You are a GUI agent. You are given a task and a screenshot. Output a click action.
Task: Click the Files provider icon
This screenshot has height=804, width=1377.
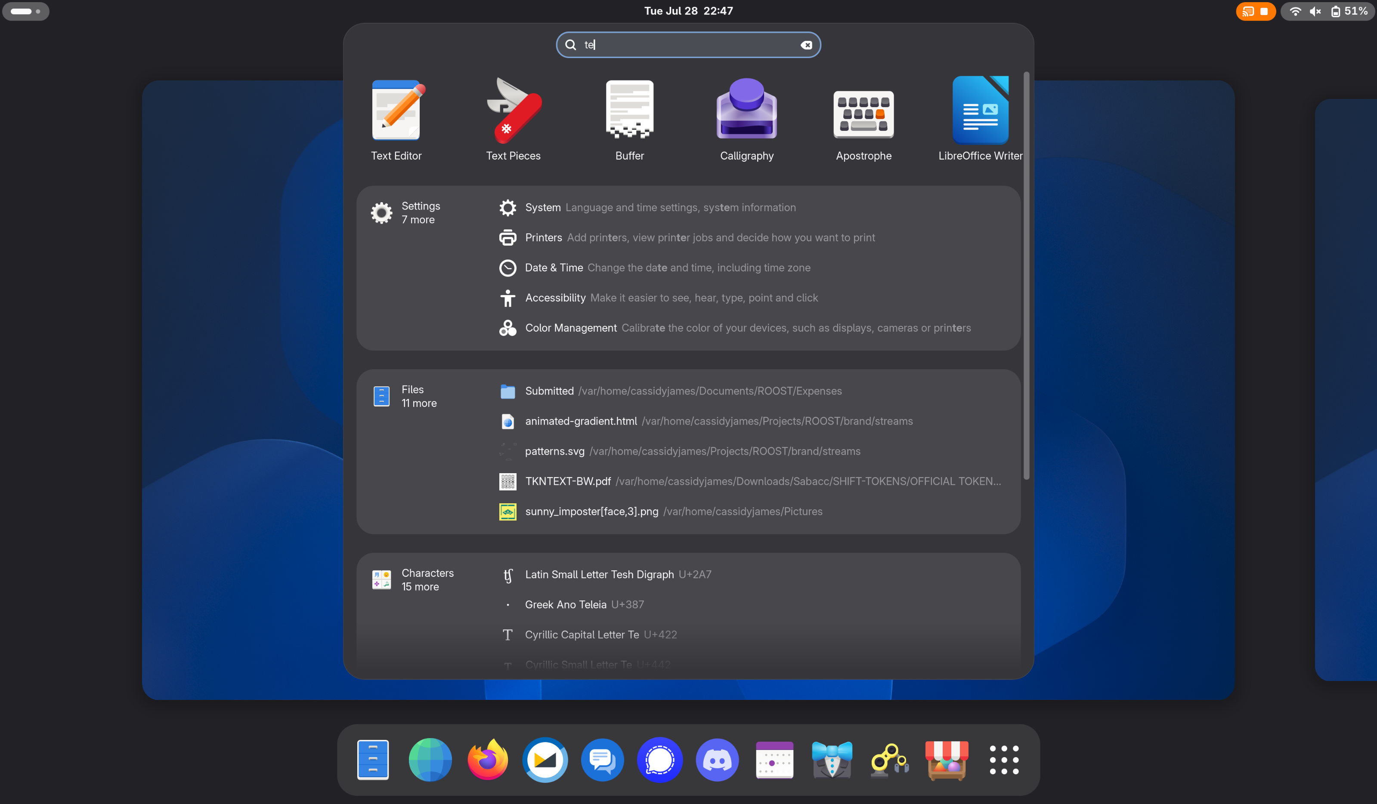tap(381, 396)
